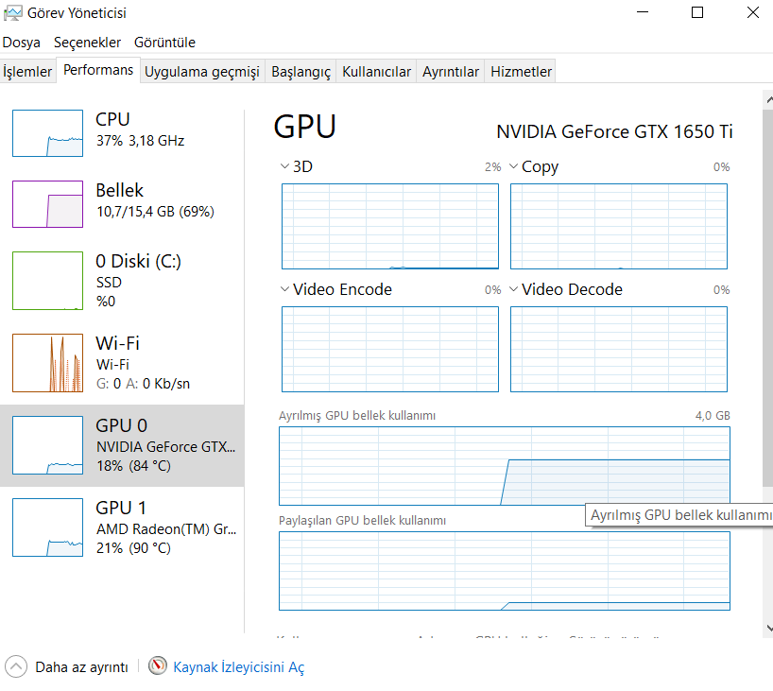Open the Copy graph dropdown chevron
The image size is (773, 691).
click(514, 166)
